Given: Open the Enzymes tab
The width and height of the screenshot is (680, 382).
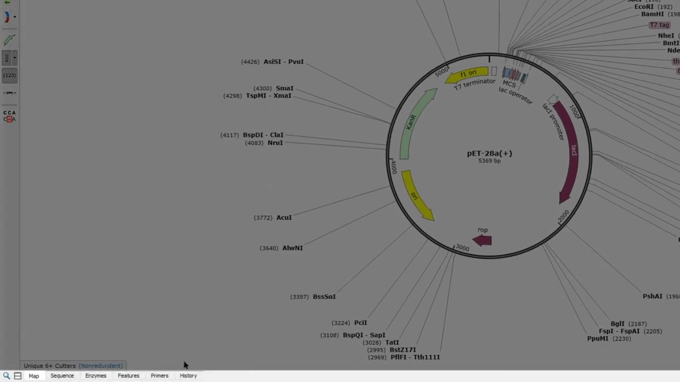Looking at the screenshot, I should 96,376.
